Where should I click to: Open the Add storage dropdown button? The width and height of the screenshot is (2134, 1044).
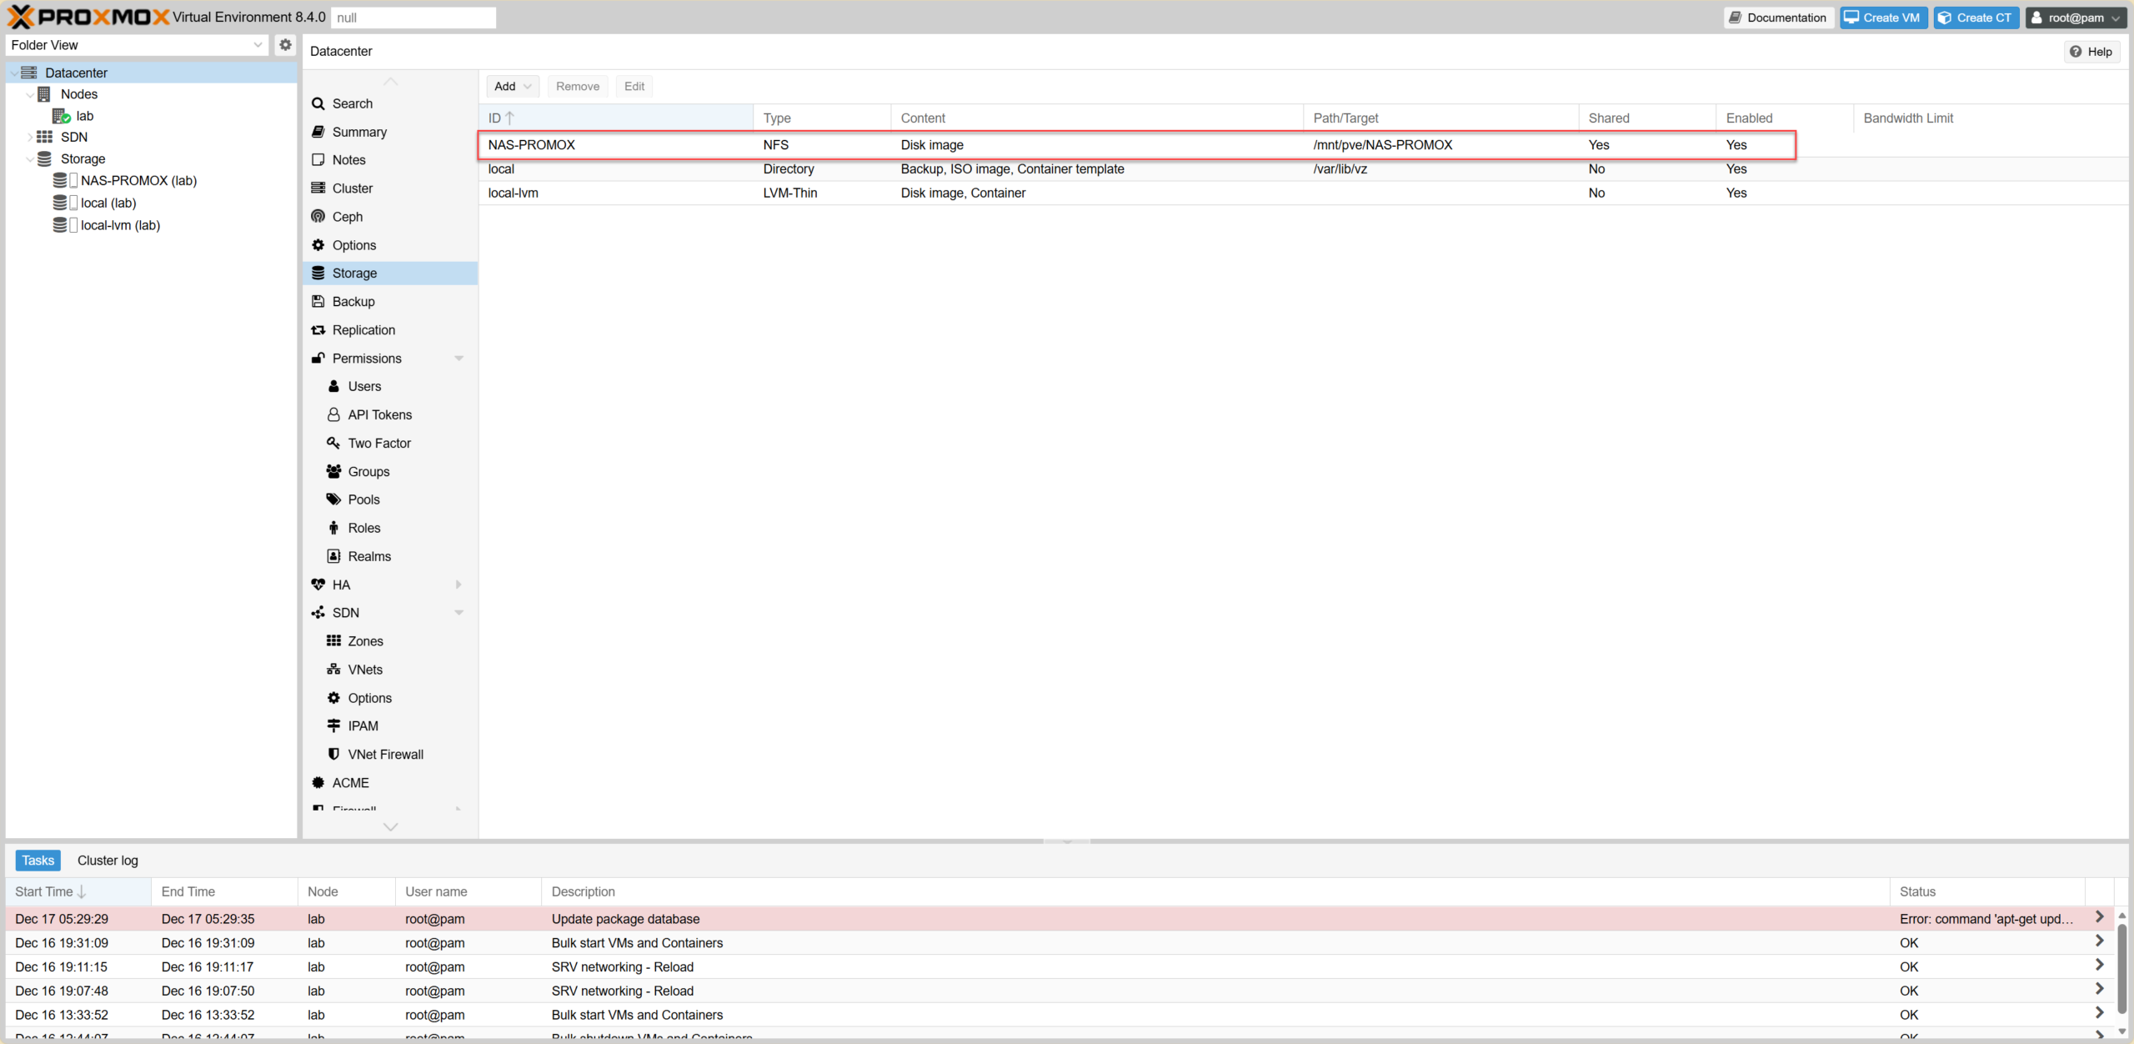pos(512,86)
